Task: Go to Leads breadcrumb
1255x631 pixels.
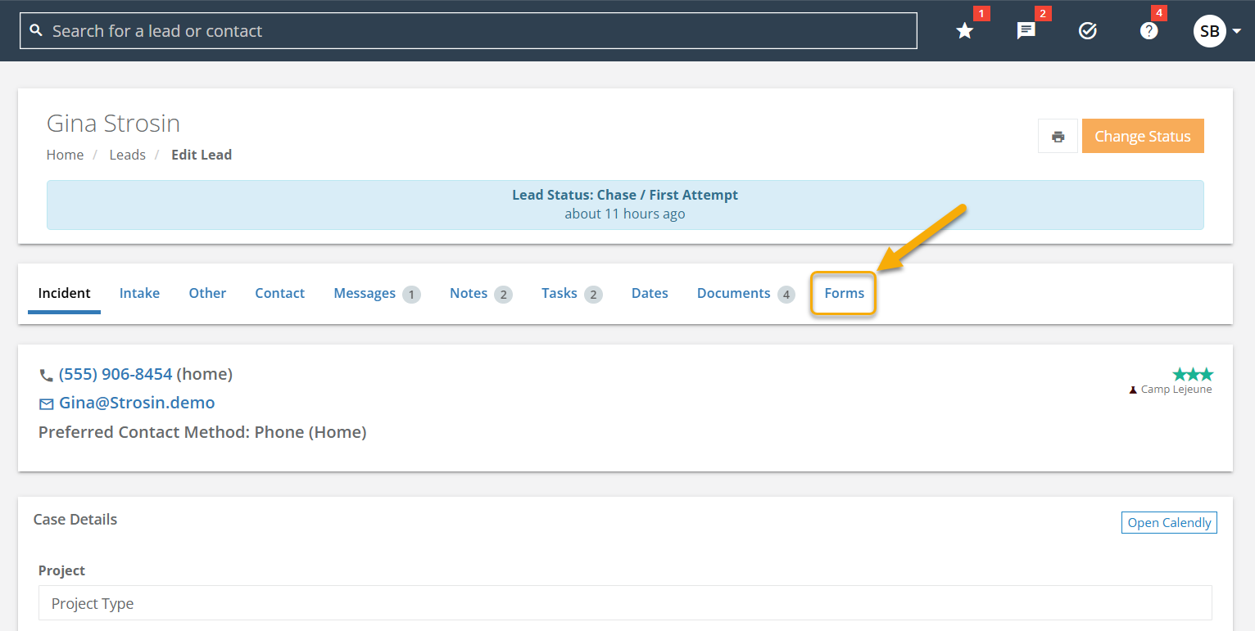Action: click(128, 155)
